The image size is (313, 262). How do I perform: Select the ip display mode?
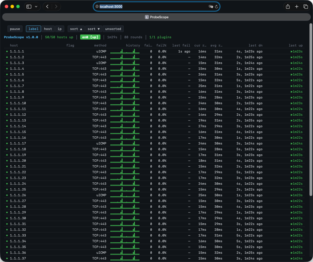coord(59,29)
